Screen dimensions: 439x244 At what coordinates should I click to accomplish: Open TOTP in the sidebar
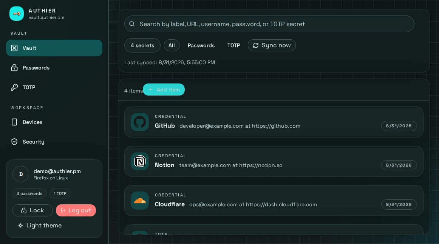pos(54,87)
